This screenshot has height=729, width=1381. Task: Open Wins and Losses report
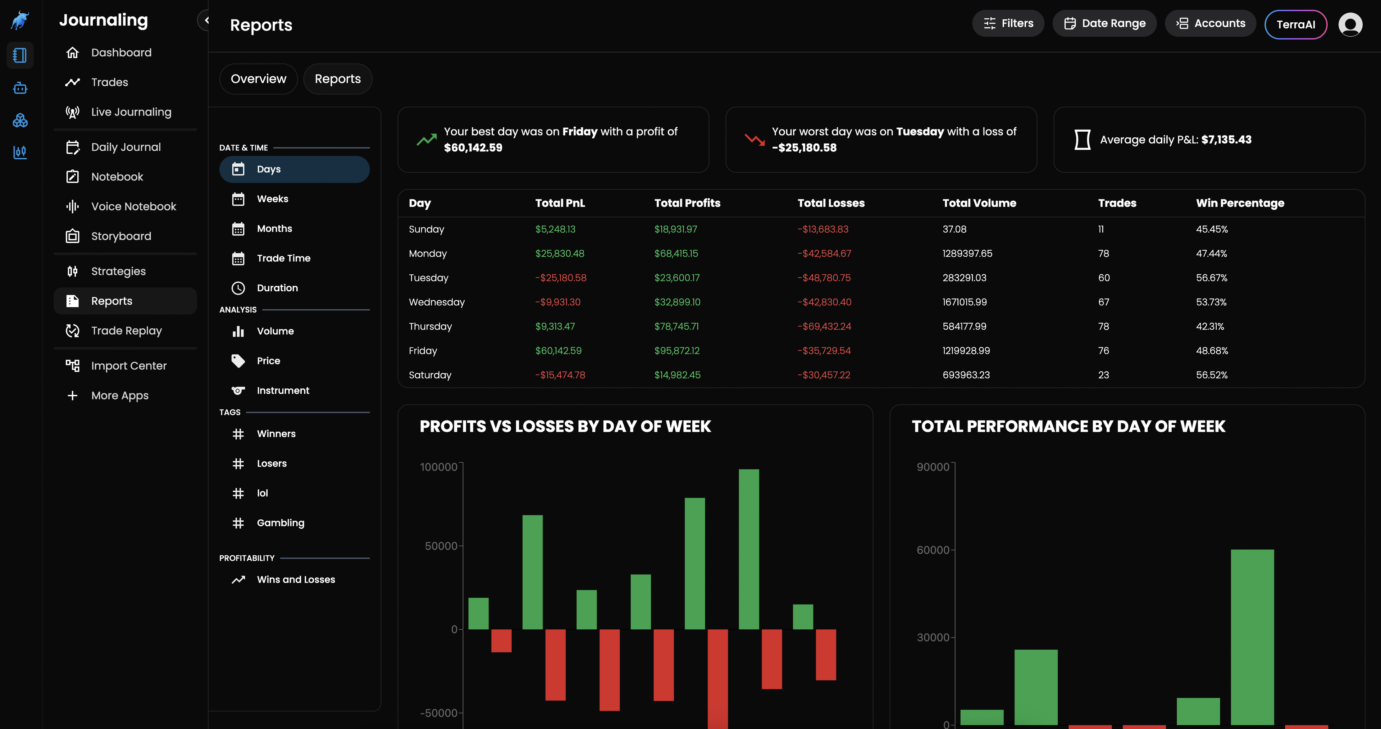(x=295, y=579)
